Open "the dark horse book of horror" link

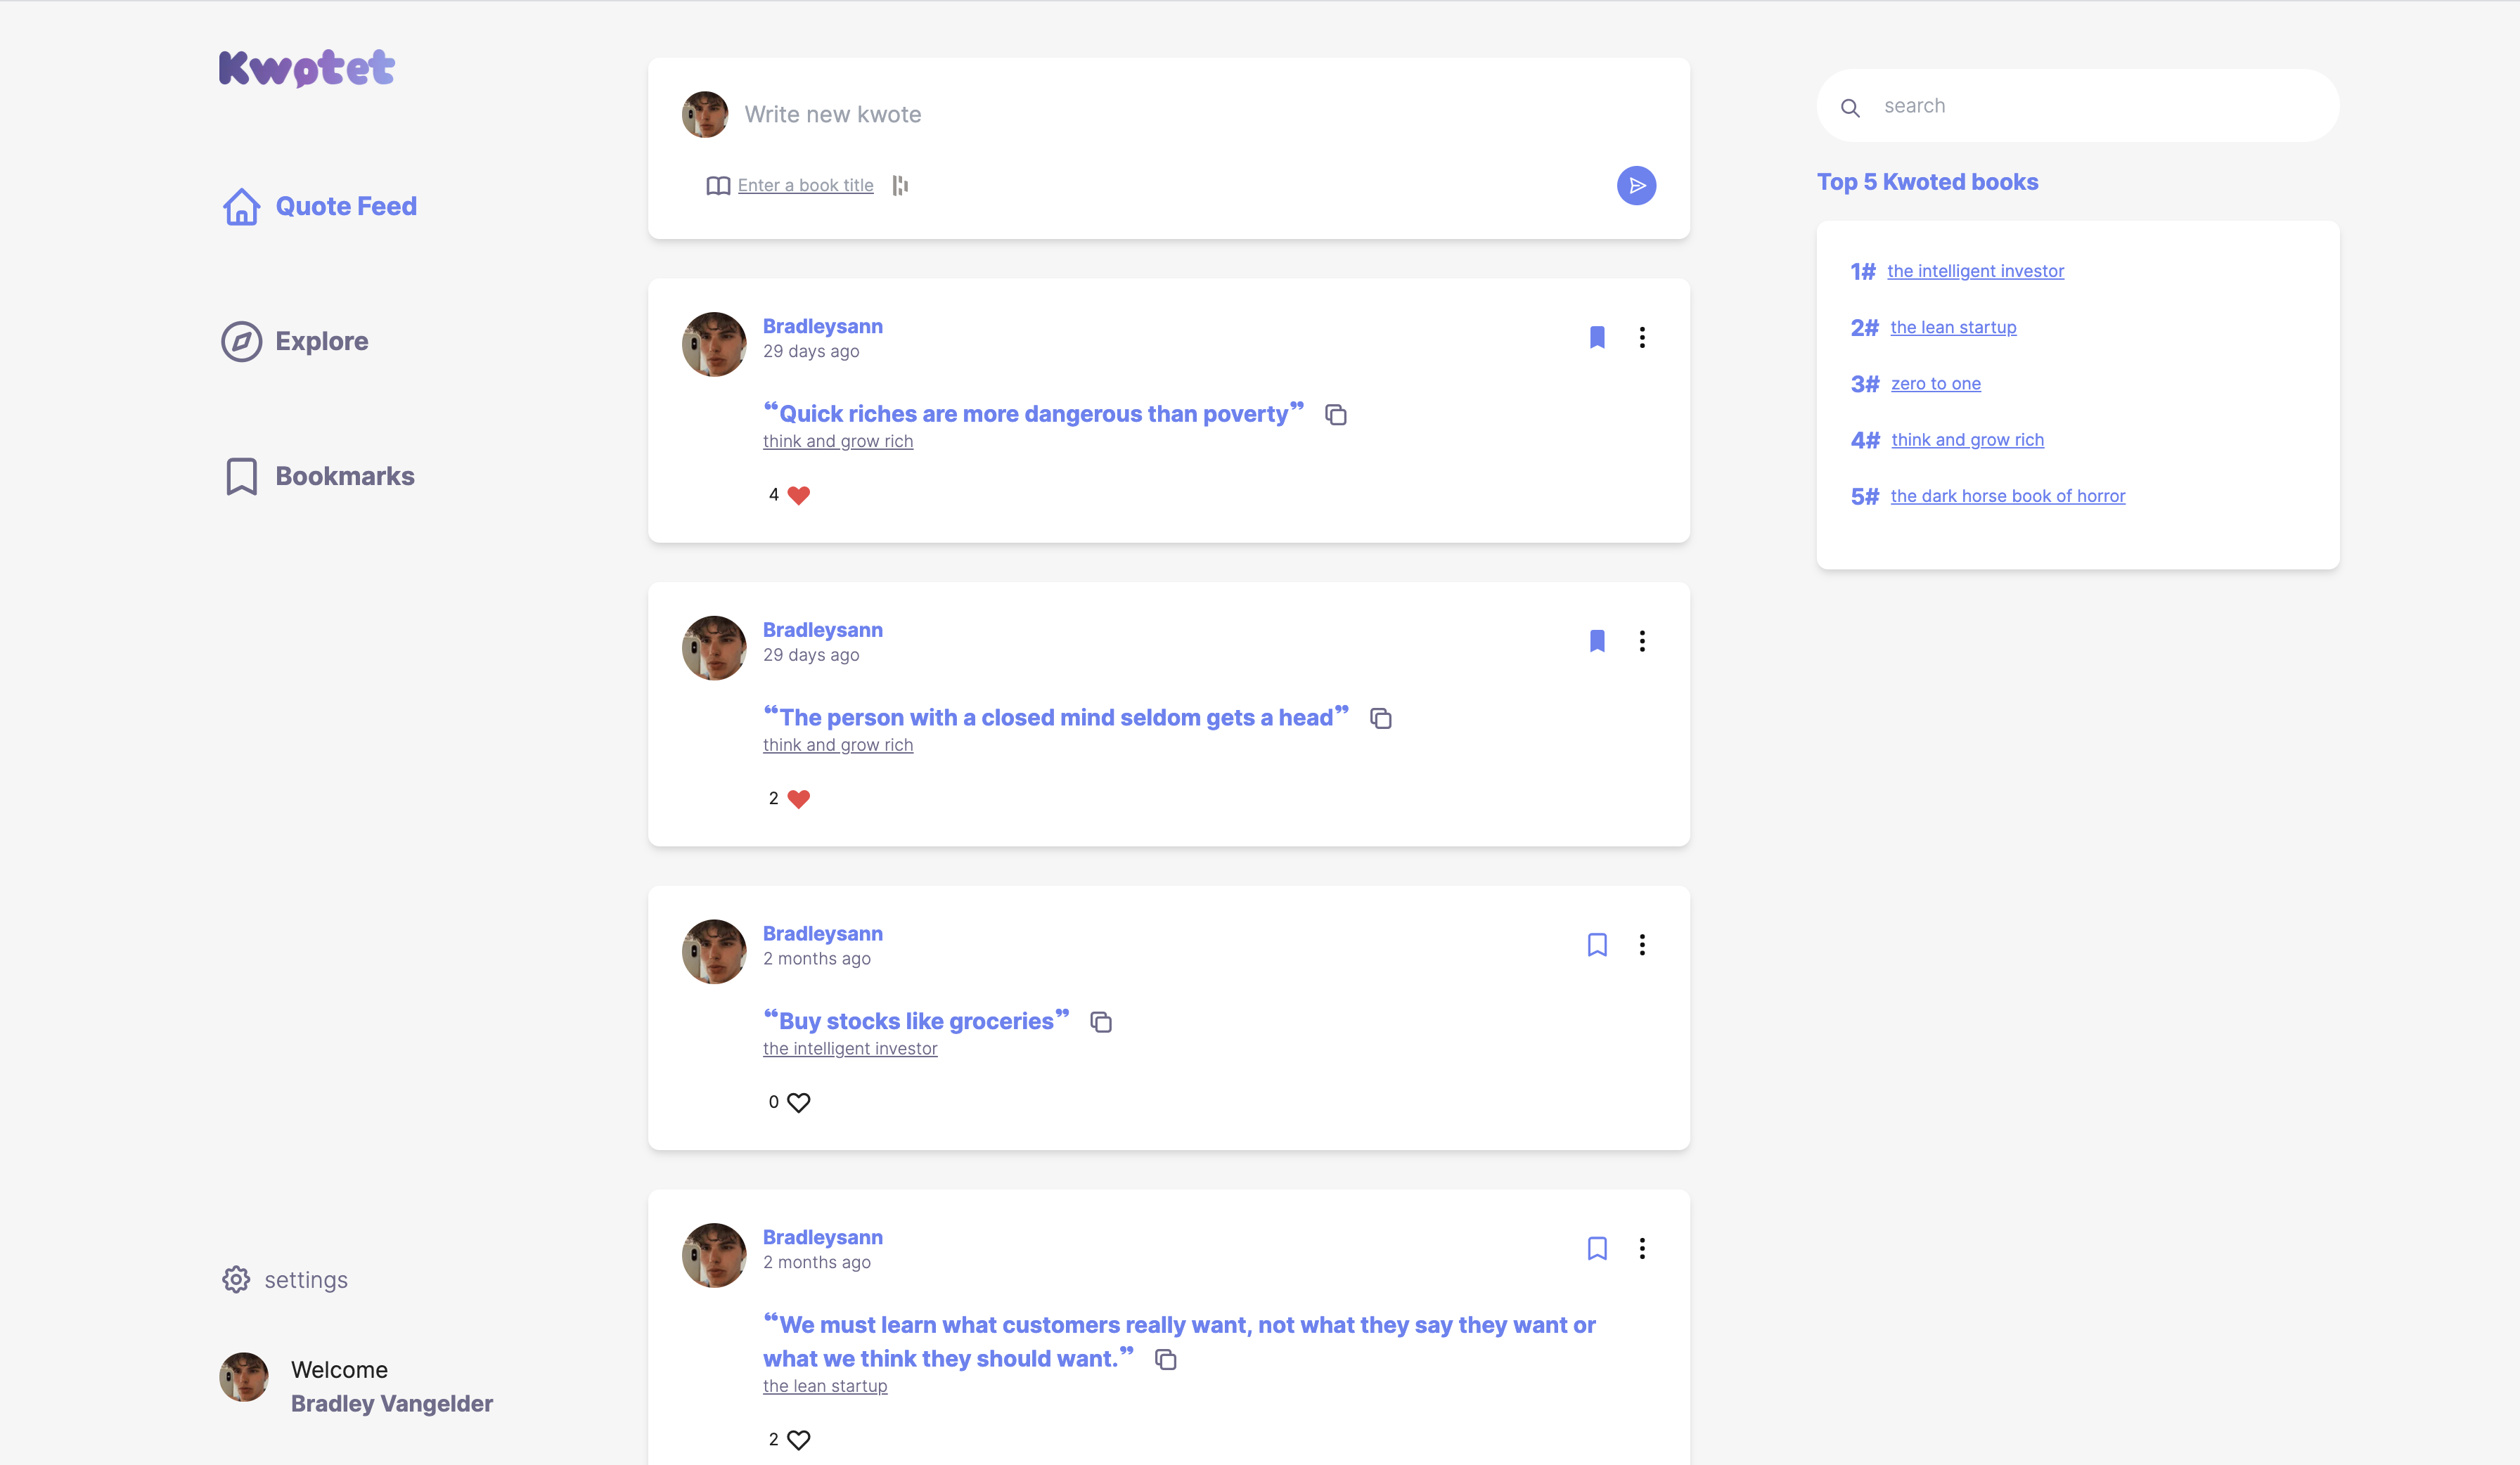pyautogui.click(x=2007, y=496)
